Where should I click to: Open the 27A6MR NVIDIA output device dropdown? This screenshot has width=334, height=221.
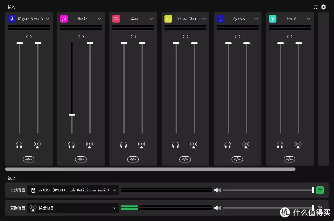click(73, 190)
